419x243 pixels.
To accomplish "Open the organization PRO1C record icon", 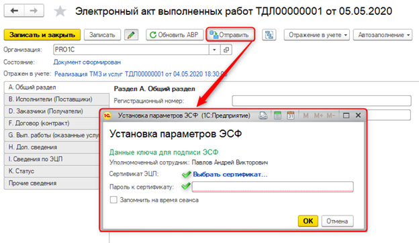I will coord(226,50).
